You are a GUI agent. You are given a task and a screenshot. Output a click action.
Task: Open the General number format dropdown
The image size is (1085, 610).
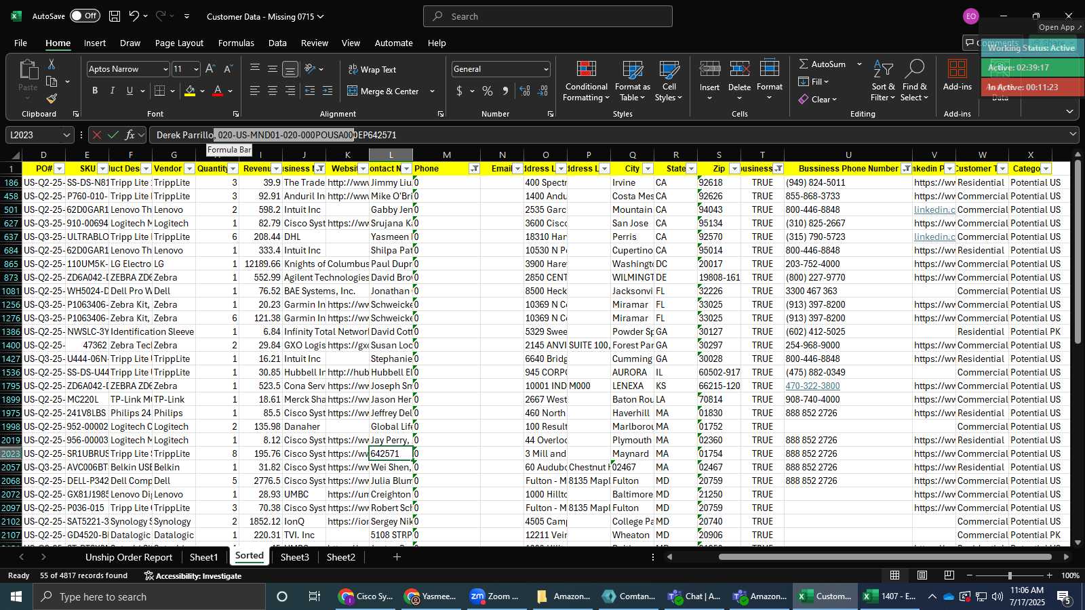tap(546, 69)
